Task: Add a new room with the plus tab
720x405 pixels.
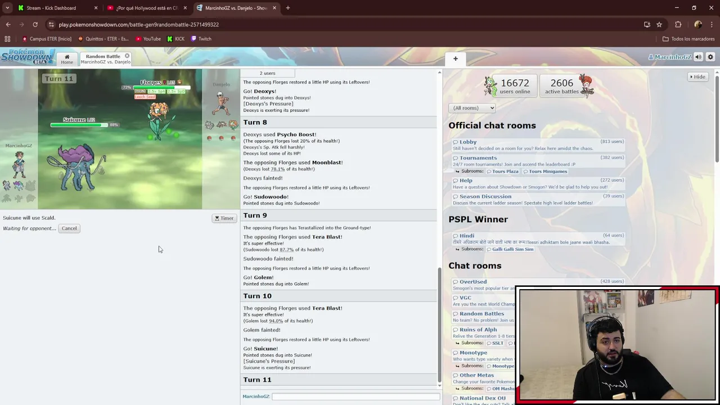Action: (456, 58)
